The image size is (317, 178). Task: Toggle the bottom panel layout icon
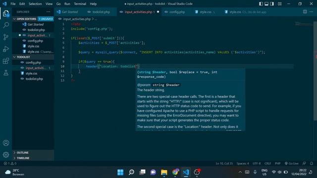coord(266,4)
